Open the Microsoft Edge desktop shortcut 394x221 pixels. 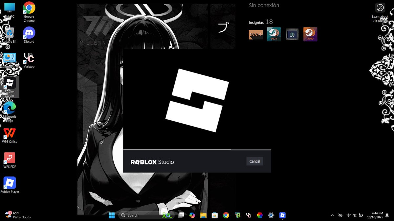click(10, 112)
